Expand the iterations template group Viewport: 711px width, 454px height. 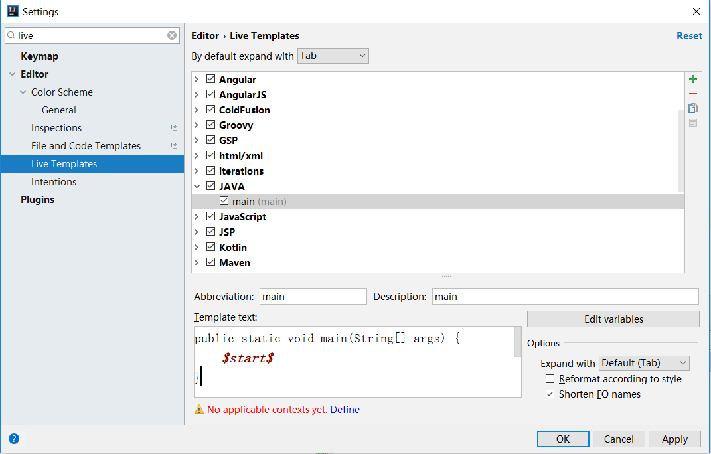pos(197,171)
